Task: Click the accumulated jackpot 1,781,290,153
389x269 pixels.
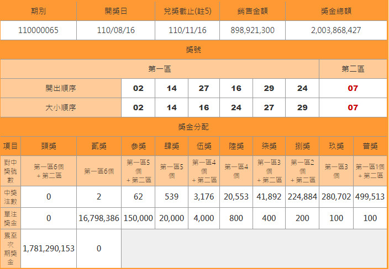Action: (49, 249)
